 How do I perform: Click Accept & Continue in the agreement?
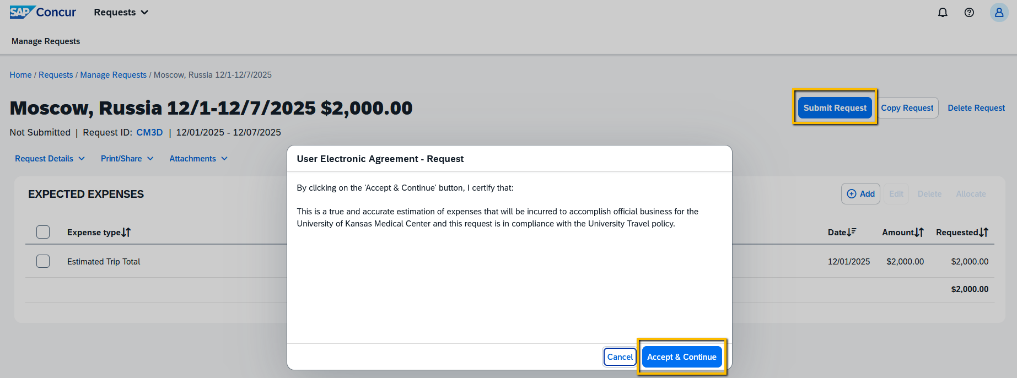[x=681, y=357]
